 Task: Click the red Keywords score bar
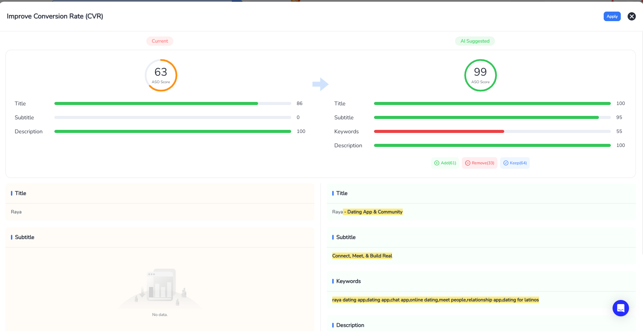click(439, 131)
